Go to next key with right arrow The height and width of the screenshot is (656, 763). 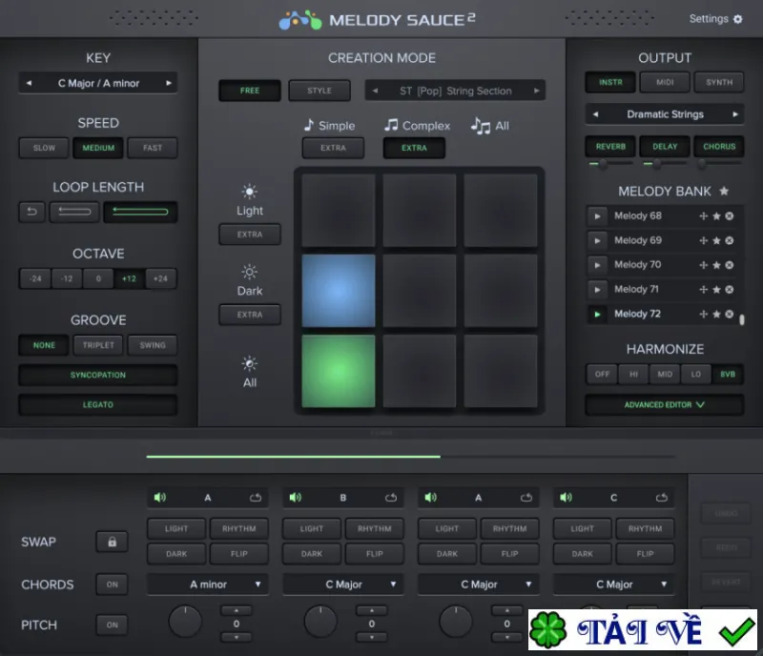tap(169, 83)
